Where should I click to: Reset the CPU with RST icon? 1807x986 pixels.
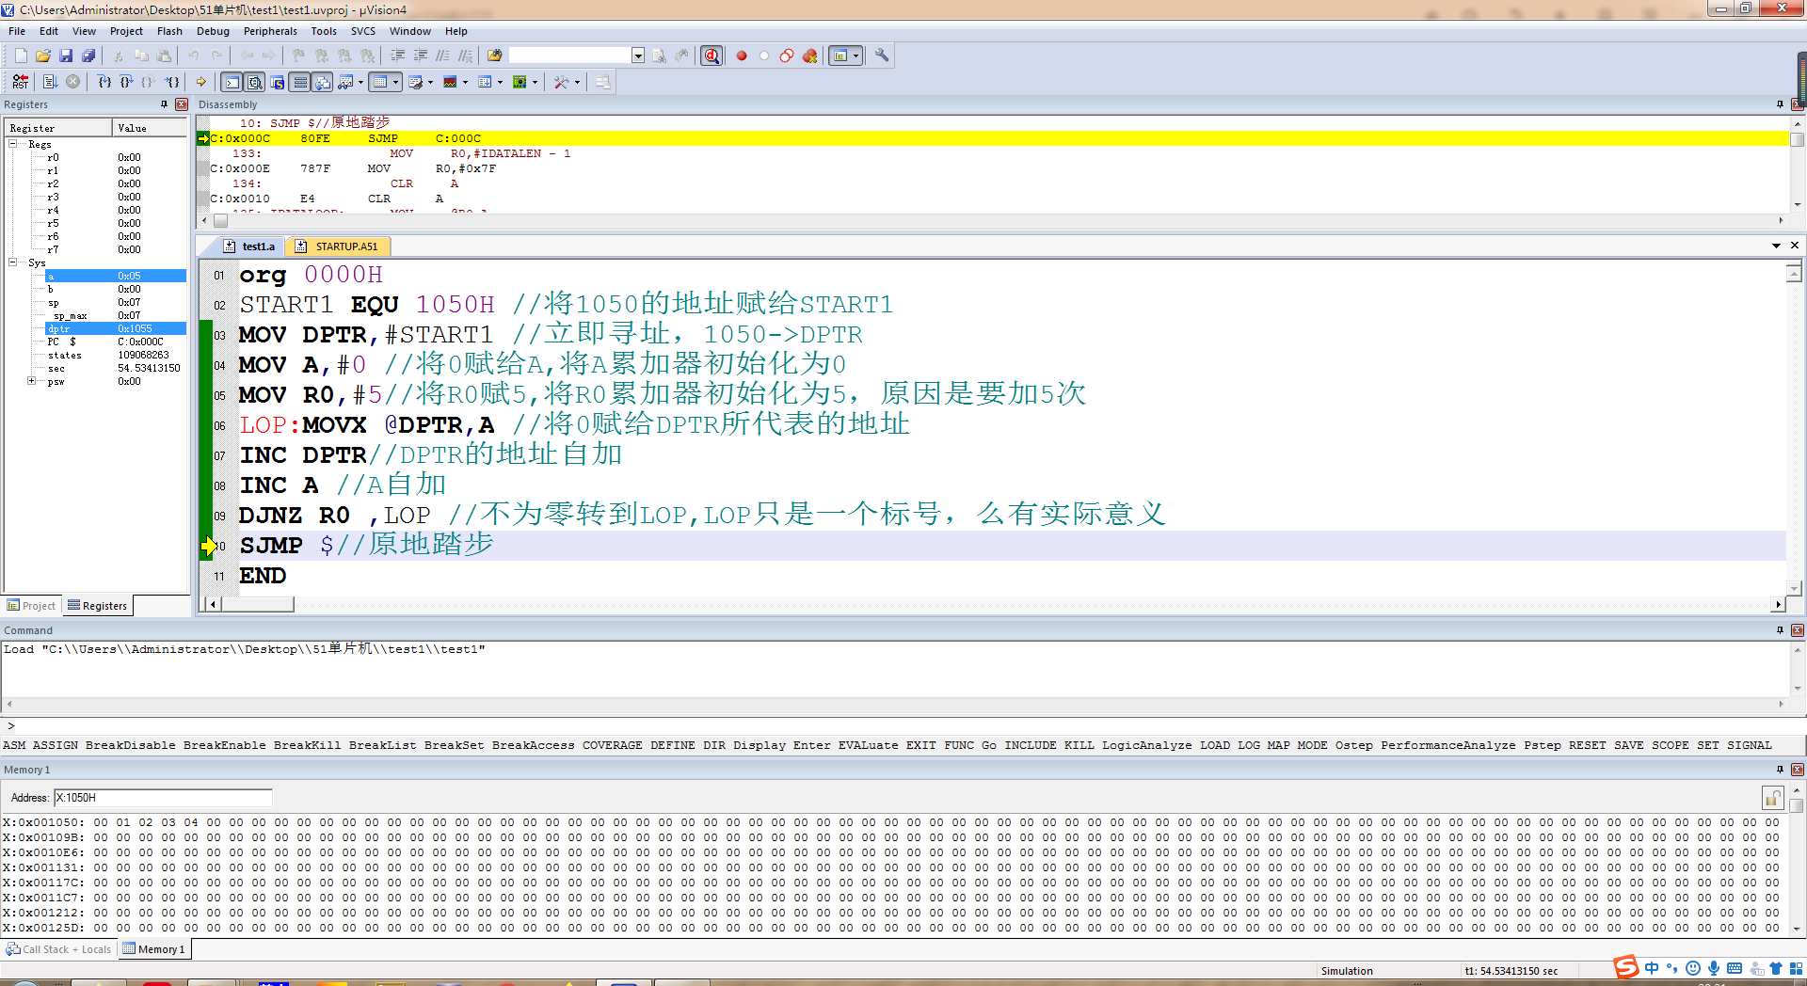(x=21, y=82)
